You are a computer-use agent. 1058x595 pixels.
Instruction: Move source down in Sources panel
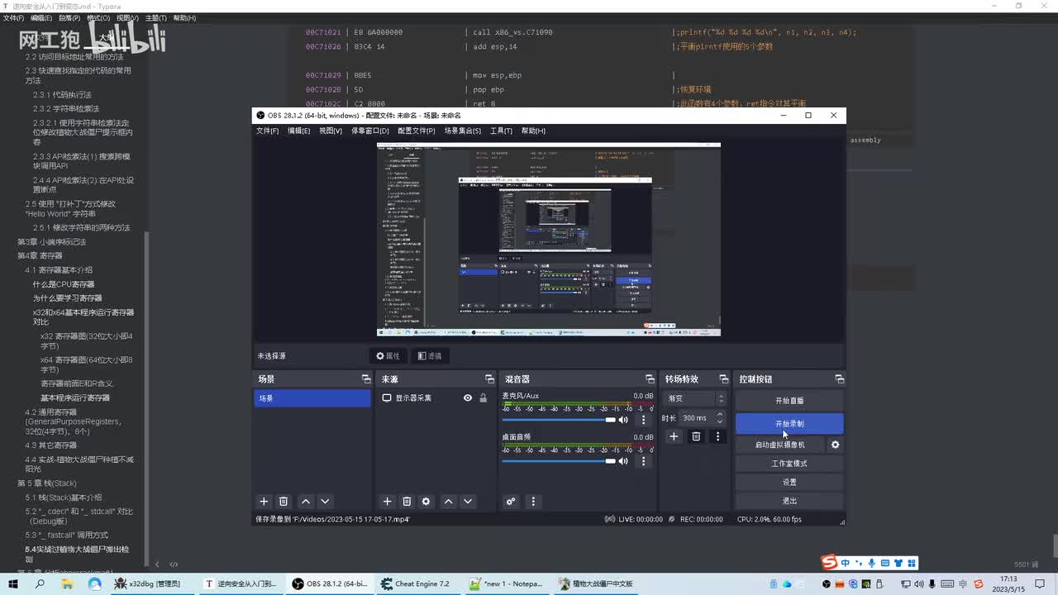(x=468, y=502)
